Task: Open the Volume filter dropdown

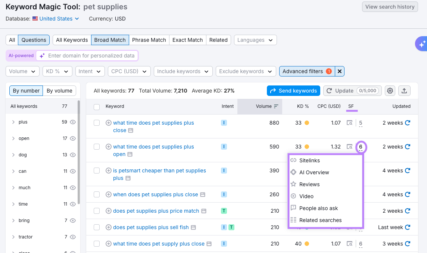Action: (22, 71)
